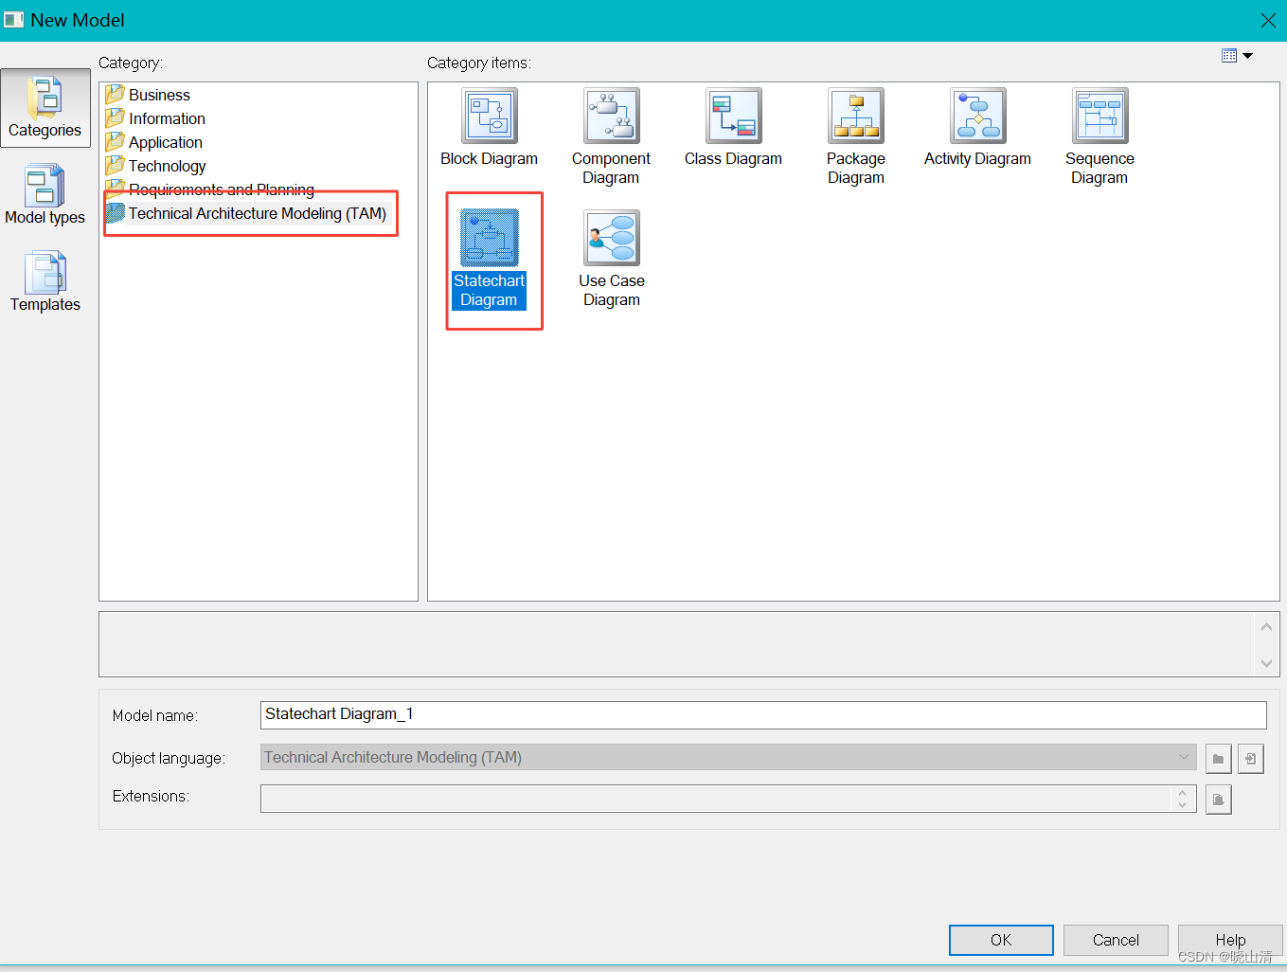Click the Categories sidebar icon
The width and height of the screenshot is (1287, 972).
45,107
